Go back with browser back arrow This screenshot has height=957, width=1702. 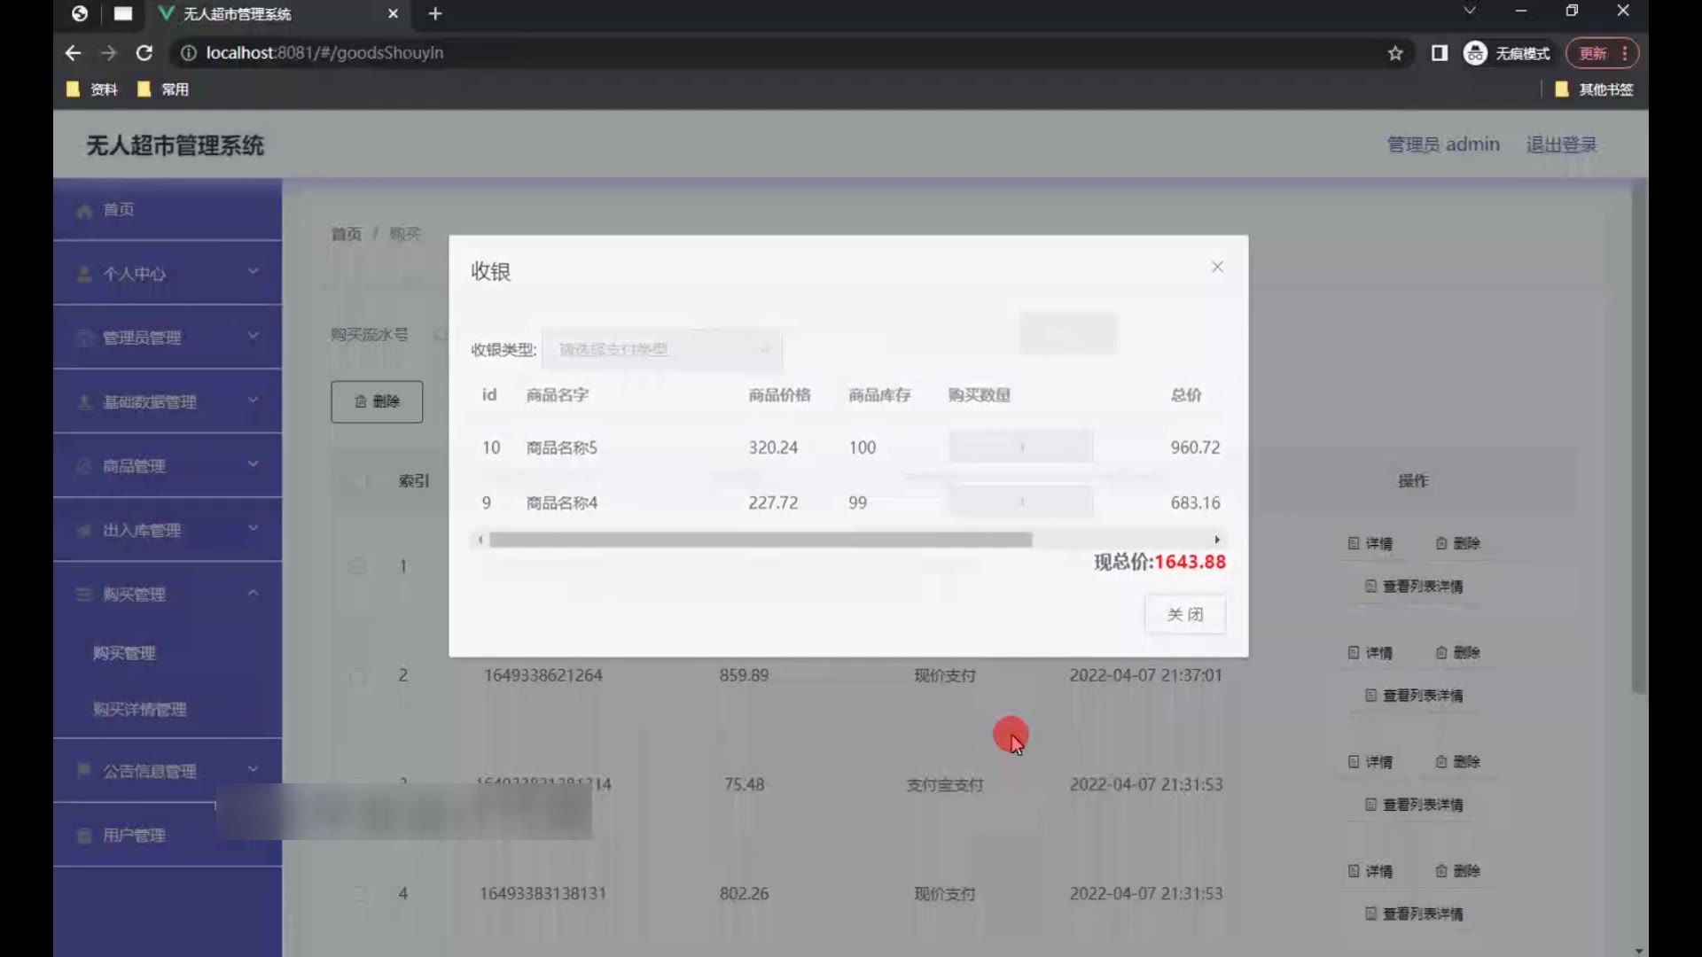(x=73, y=53)
